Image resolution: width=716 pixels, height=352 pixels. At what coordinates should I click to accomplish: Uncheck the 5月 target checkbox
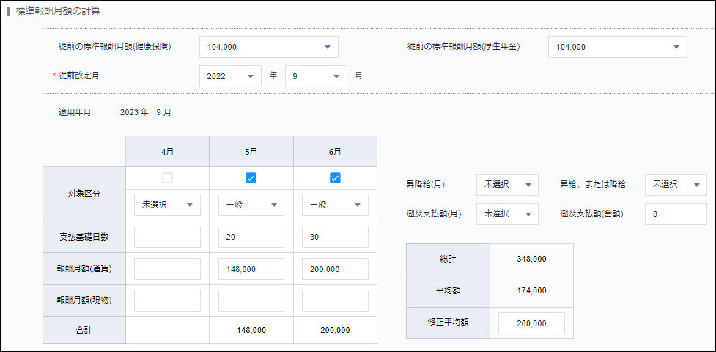(251, 177)
